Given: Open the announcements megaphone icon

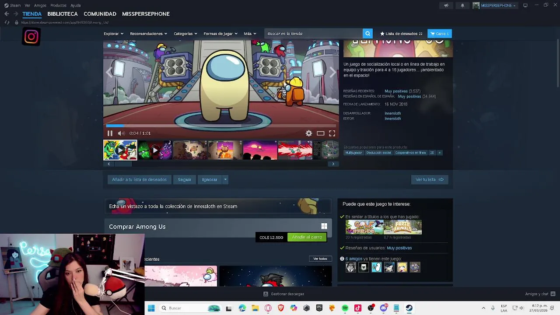Looking at the screenshot, I should (446, 5).
